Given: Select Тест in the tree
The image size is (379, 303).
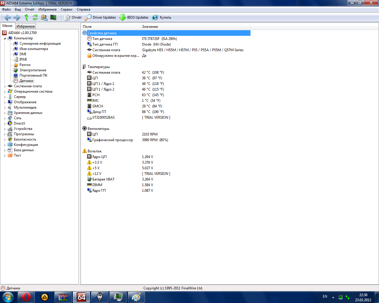Looking at the screenshot, I should point(14,155).
